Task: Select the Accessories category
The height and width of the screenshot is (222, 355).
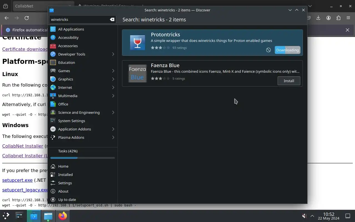Action: pos(83,46)
